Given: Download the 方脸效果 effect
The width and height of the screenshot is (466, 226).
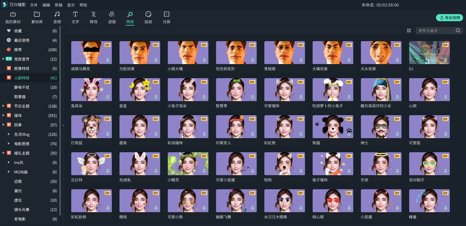Looking at the screenshot, I should pos(156,60).
